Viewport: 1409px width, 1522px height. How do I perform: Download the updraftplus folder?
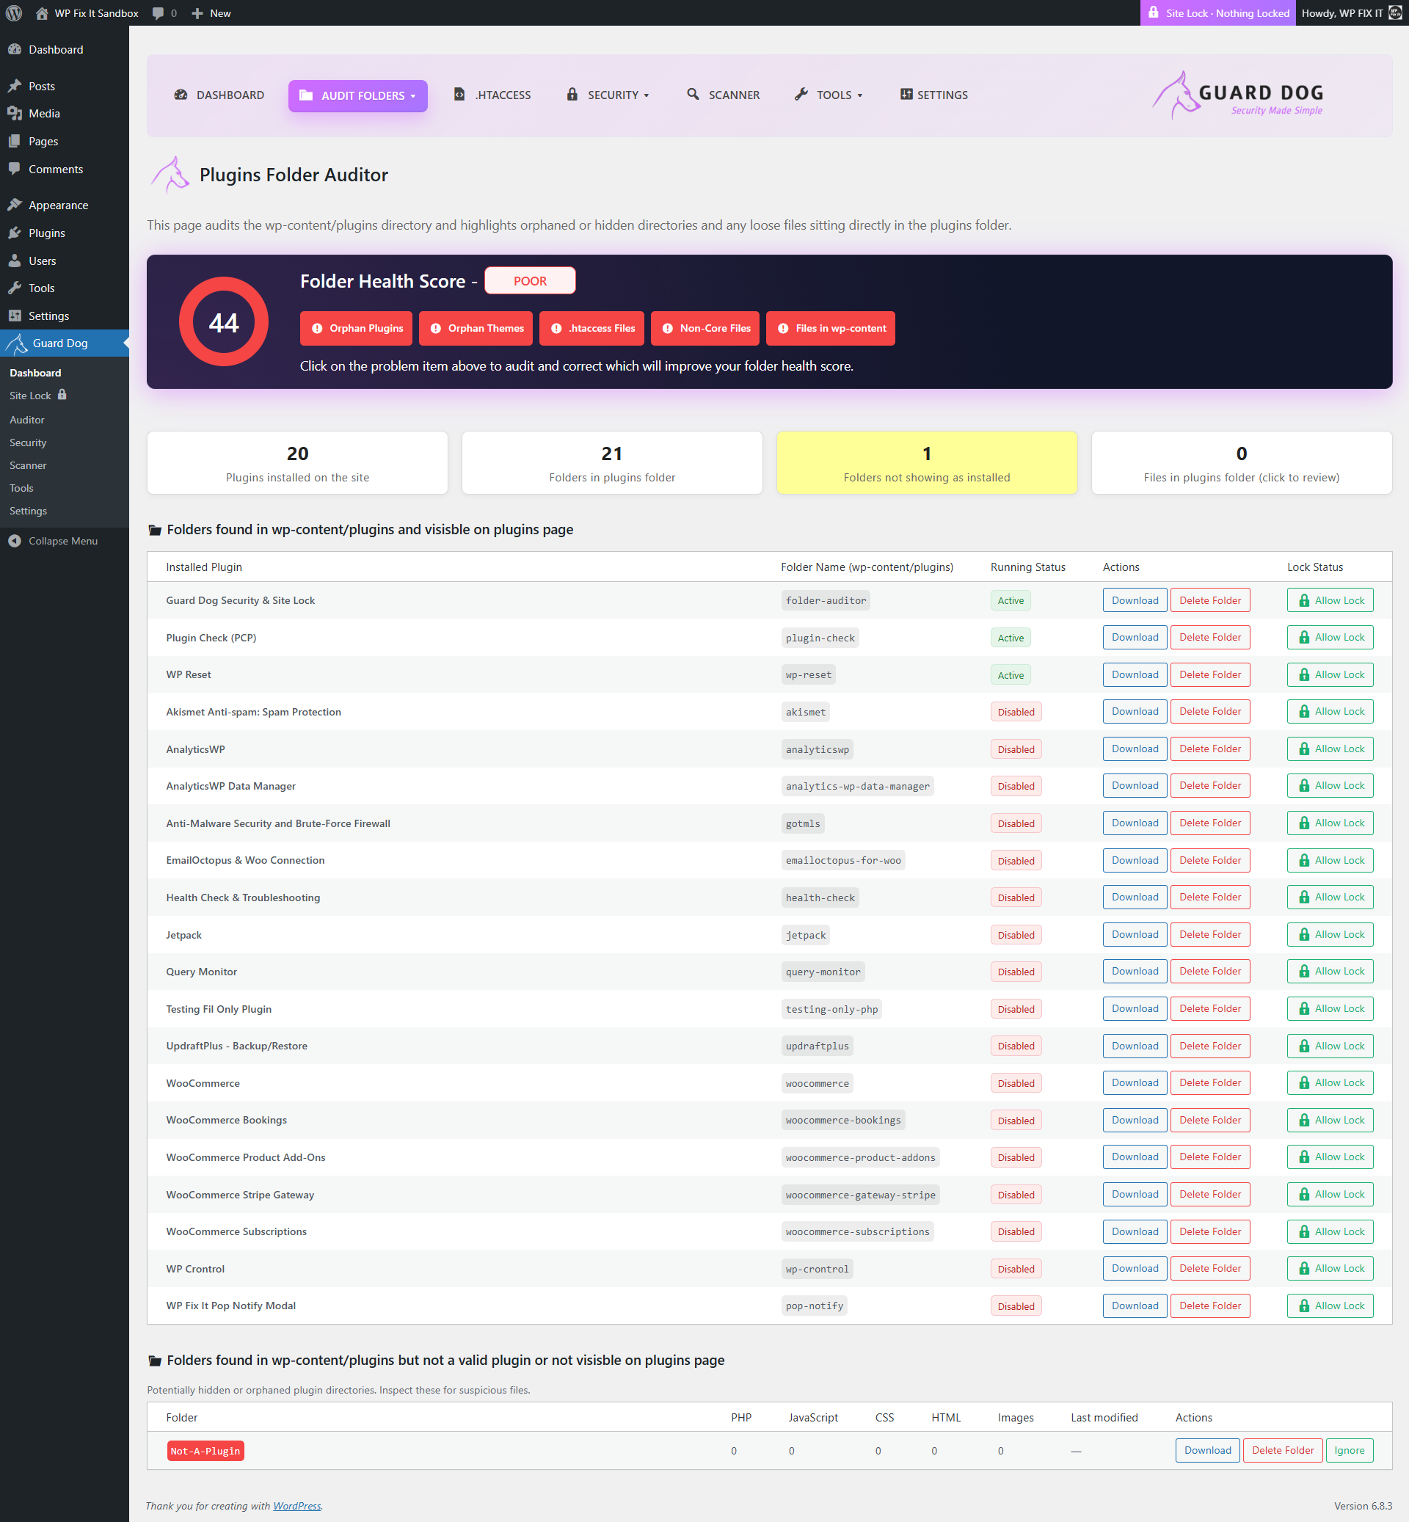point(1134,1046)
